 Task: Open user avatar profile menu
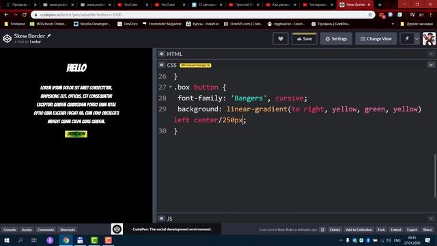(x=429, y=39)
